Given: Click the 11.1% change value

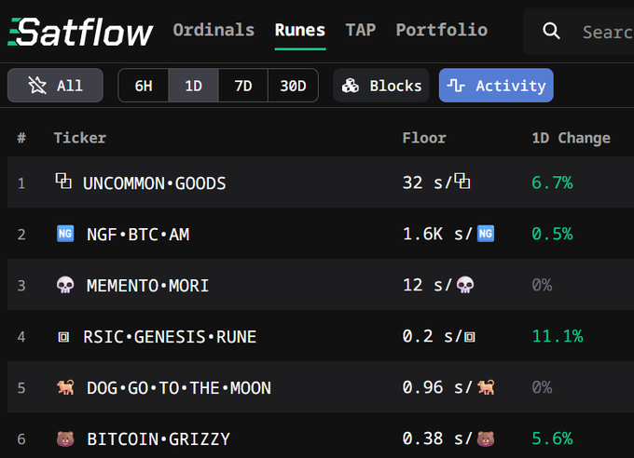Looking at the screenshot, I should pos(558,336).
